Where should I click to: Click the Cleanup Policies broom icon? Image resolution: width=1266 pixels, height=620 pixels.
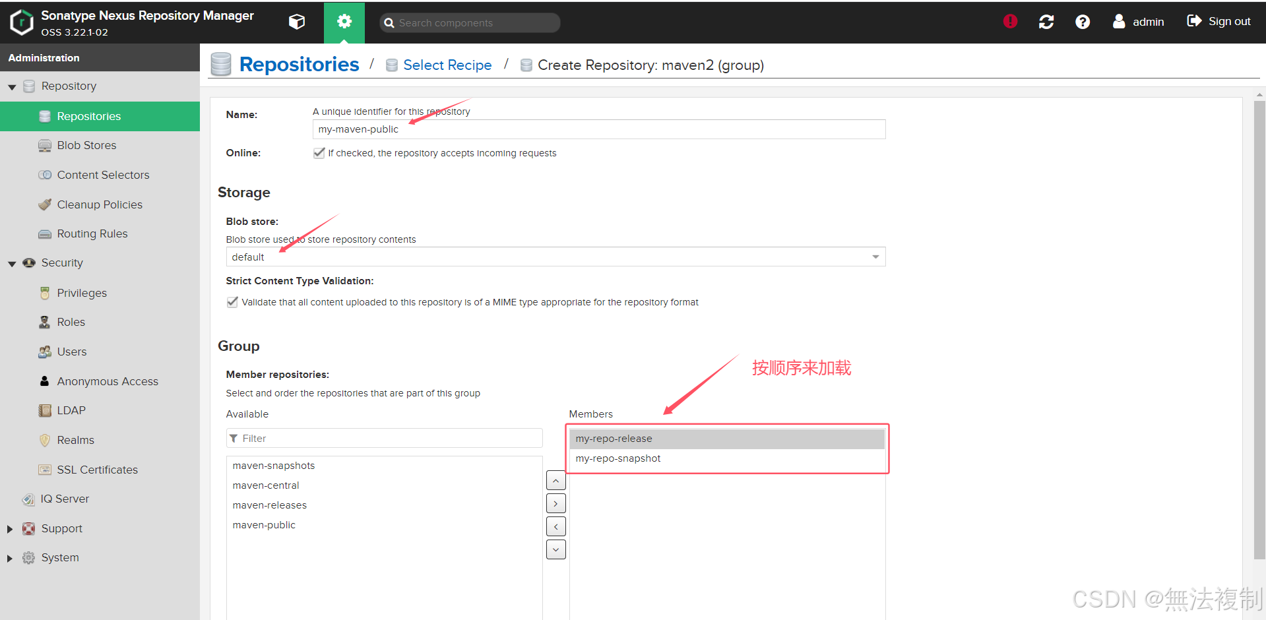(44, 204)
